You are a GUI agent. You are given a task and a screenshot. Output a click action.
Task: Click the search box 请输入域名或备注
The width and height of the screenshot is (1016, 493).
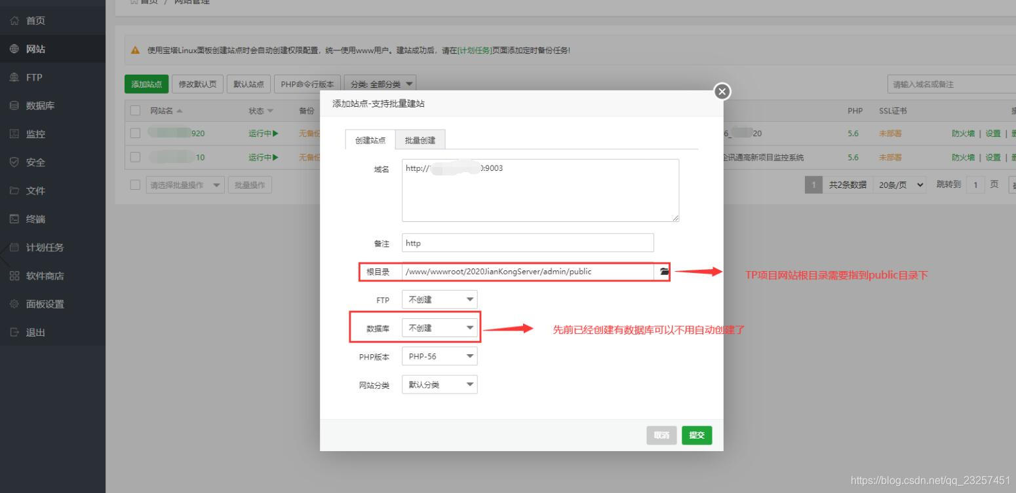951,84
